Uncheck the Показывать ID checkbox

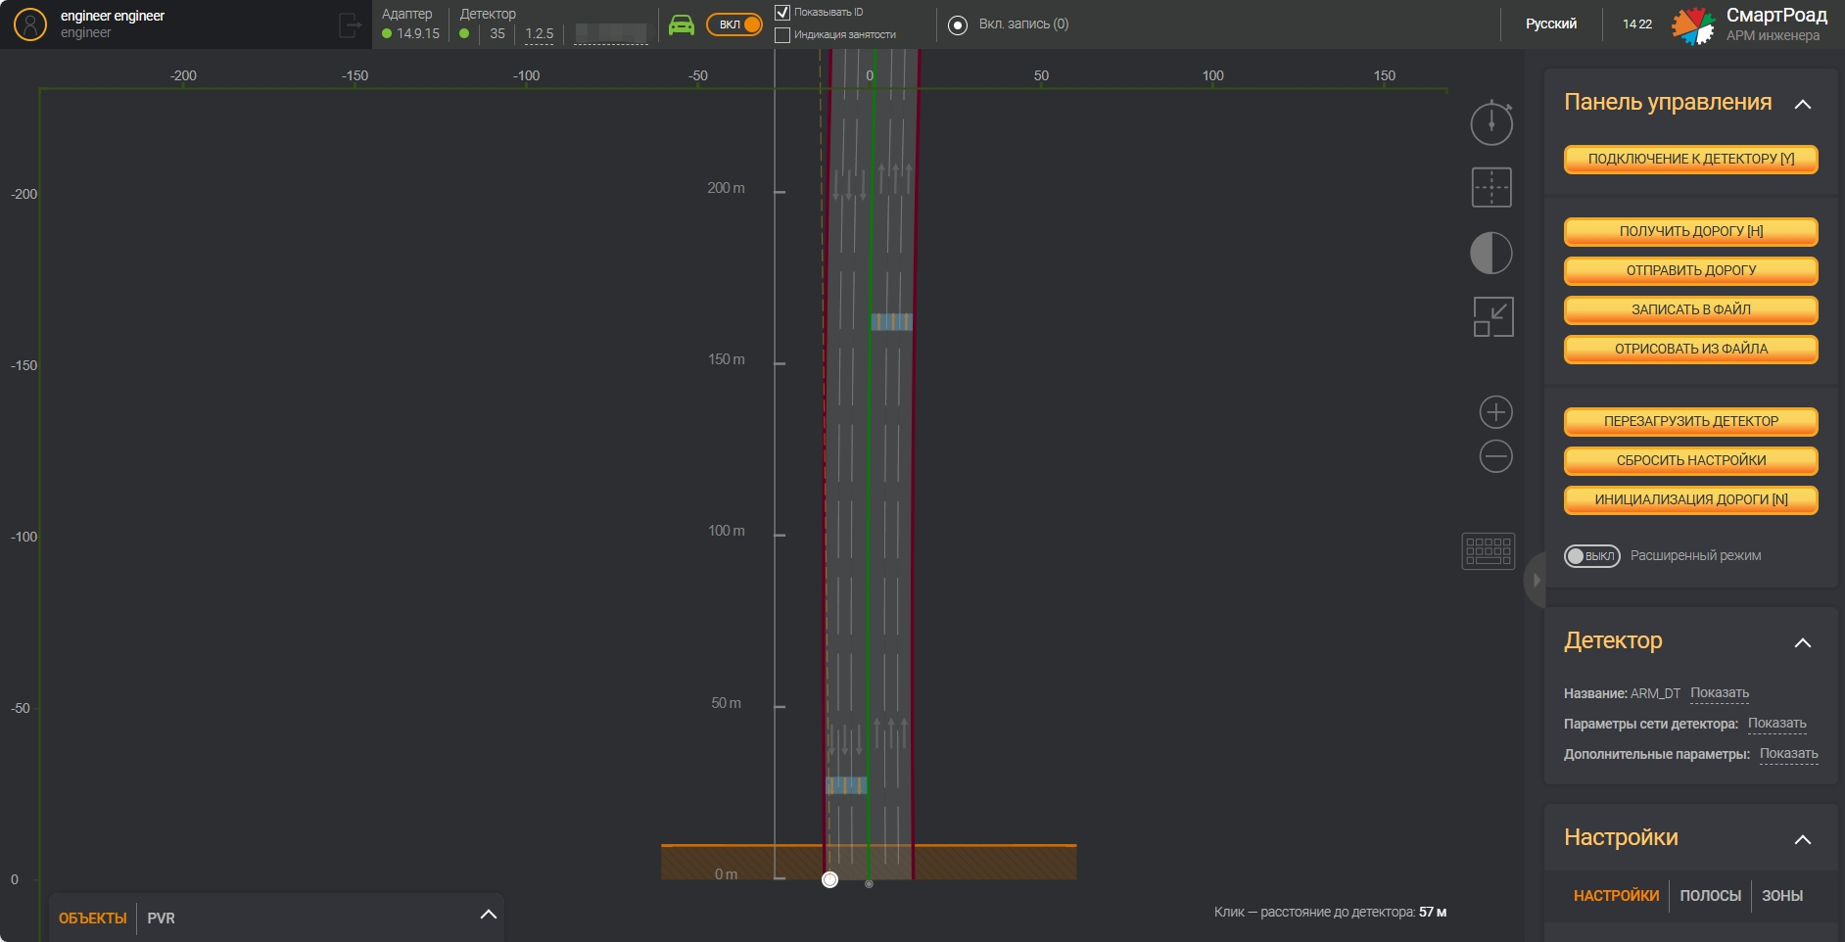pos(782,13)
